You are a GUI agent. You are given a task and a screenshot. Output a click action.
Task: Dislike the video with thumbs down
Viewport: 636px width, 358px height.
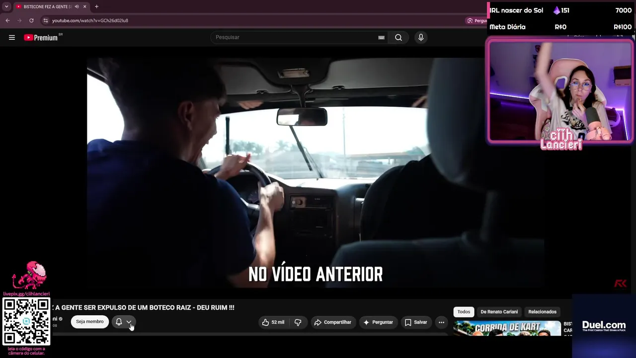[298, 322]
